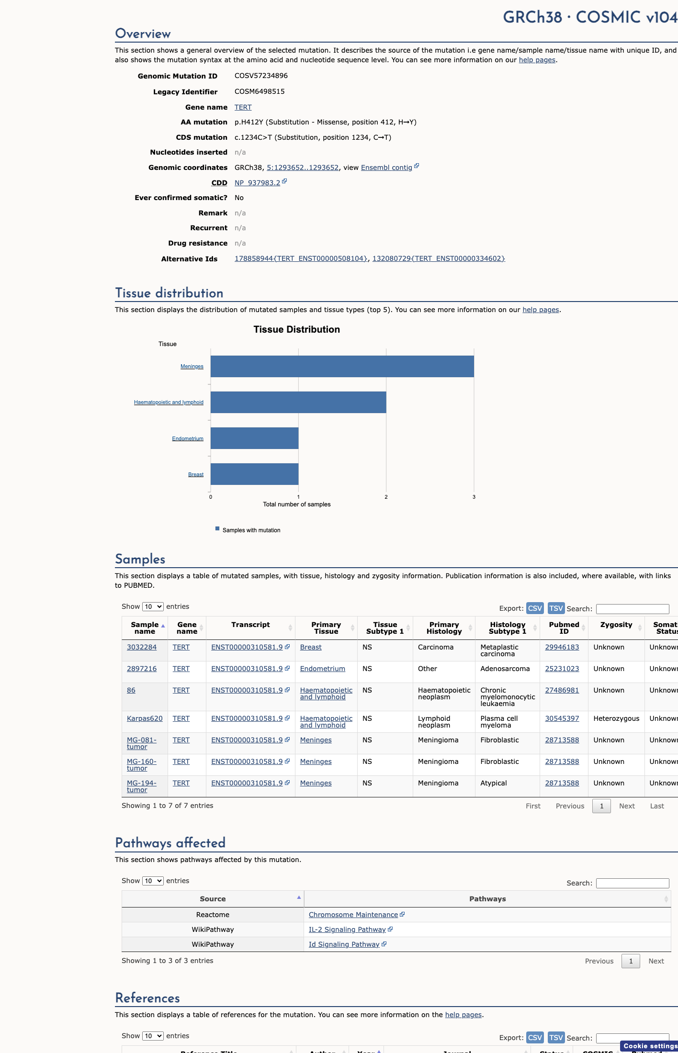Screen dimensions: 678x1053
Task: Sort Samples table by Tissue Subtype 1
Action: 385,628
